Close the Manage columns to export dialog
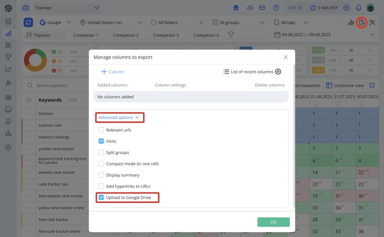Screen dimensions: 384x237 pos(286,57)
